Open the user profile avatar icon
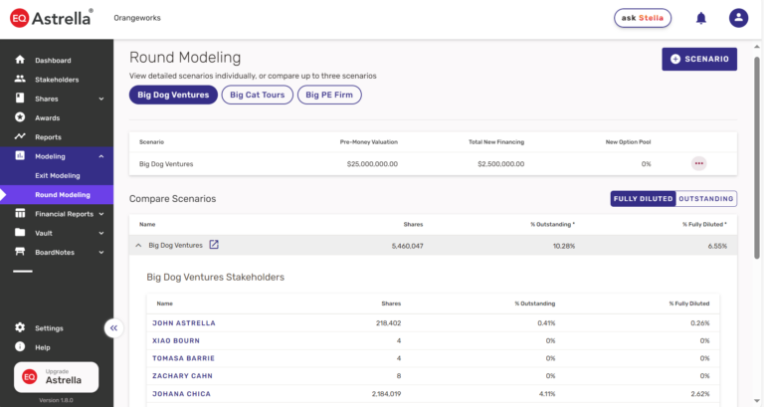The height and width of the screenshot is (407, 764). click(x=738, y=18)
